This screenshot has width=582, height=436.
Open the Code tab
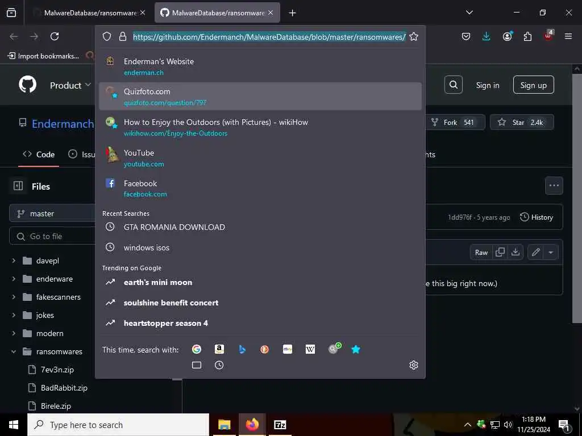(39, 154)
